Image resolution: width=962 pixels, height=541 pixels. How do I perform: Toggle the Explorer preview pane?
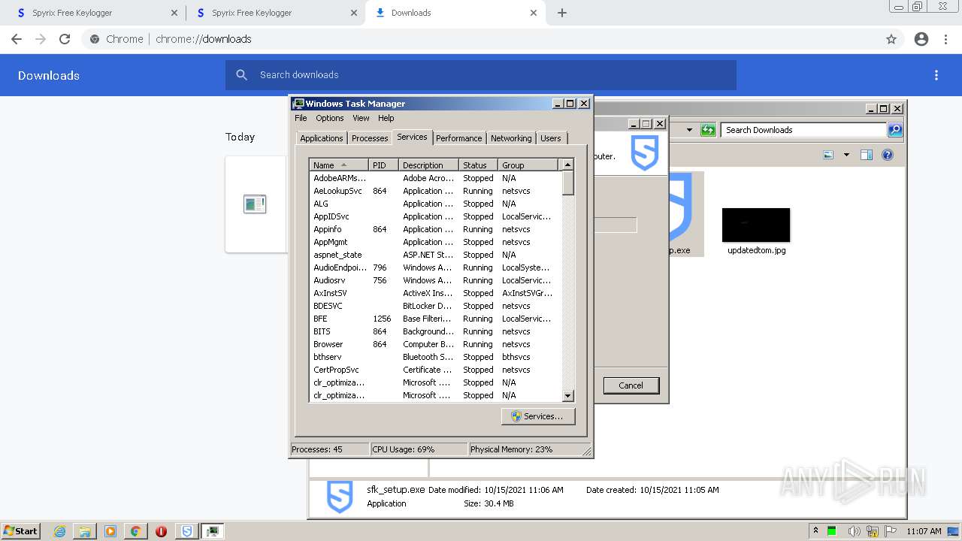867,155
